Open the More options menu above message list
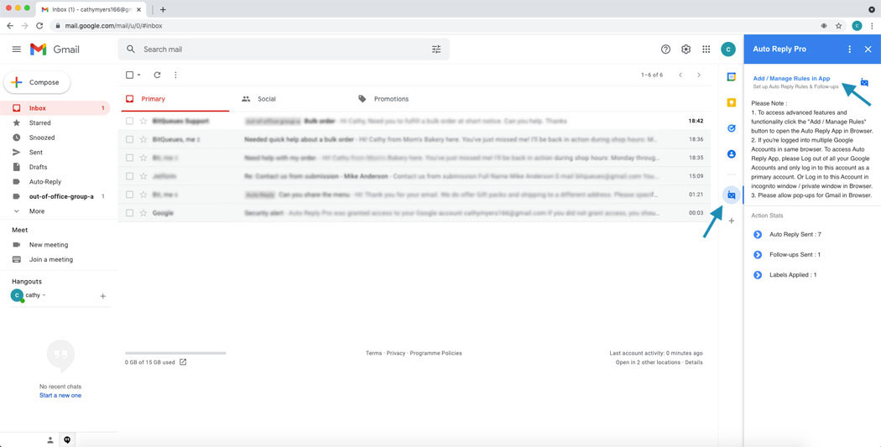Image resolution: width=881 pixels, height=447 pixels. coord(175,75)
